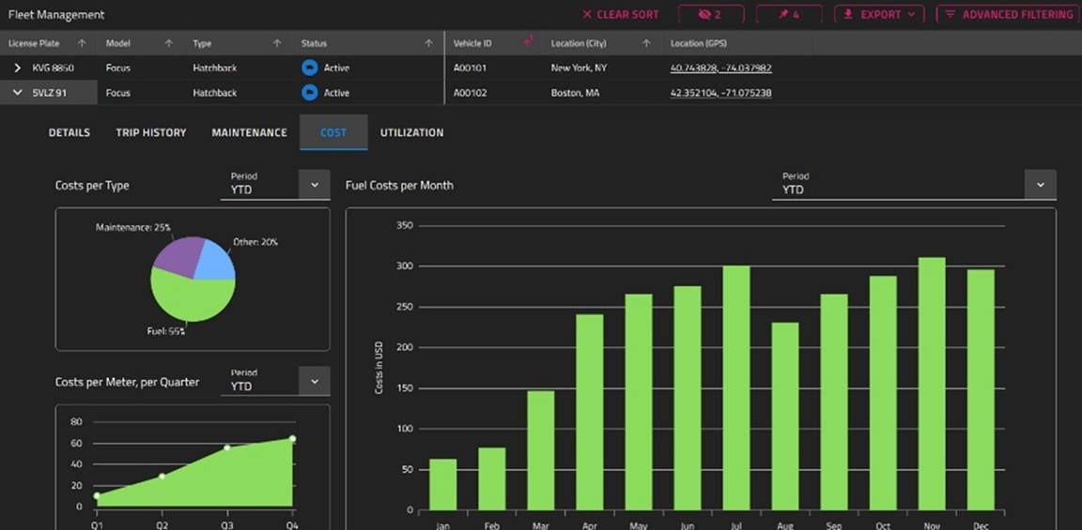Click sort arrow in Model column header
Image resolution: width=1082 pixels, height=530 pixels.
point(169,43)
